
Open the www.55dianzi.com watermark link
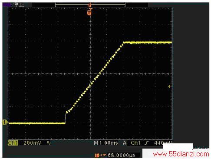[x=181, y=154]
